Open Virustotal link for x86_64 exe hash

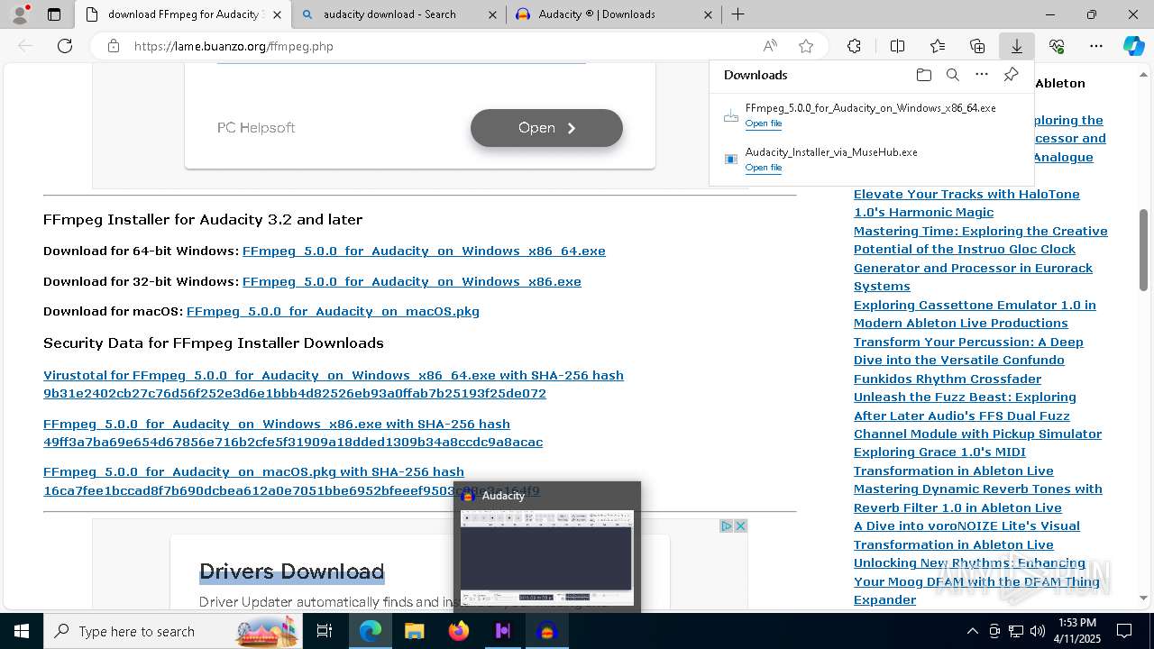pyautogui.click(x=334, y=385)
